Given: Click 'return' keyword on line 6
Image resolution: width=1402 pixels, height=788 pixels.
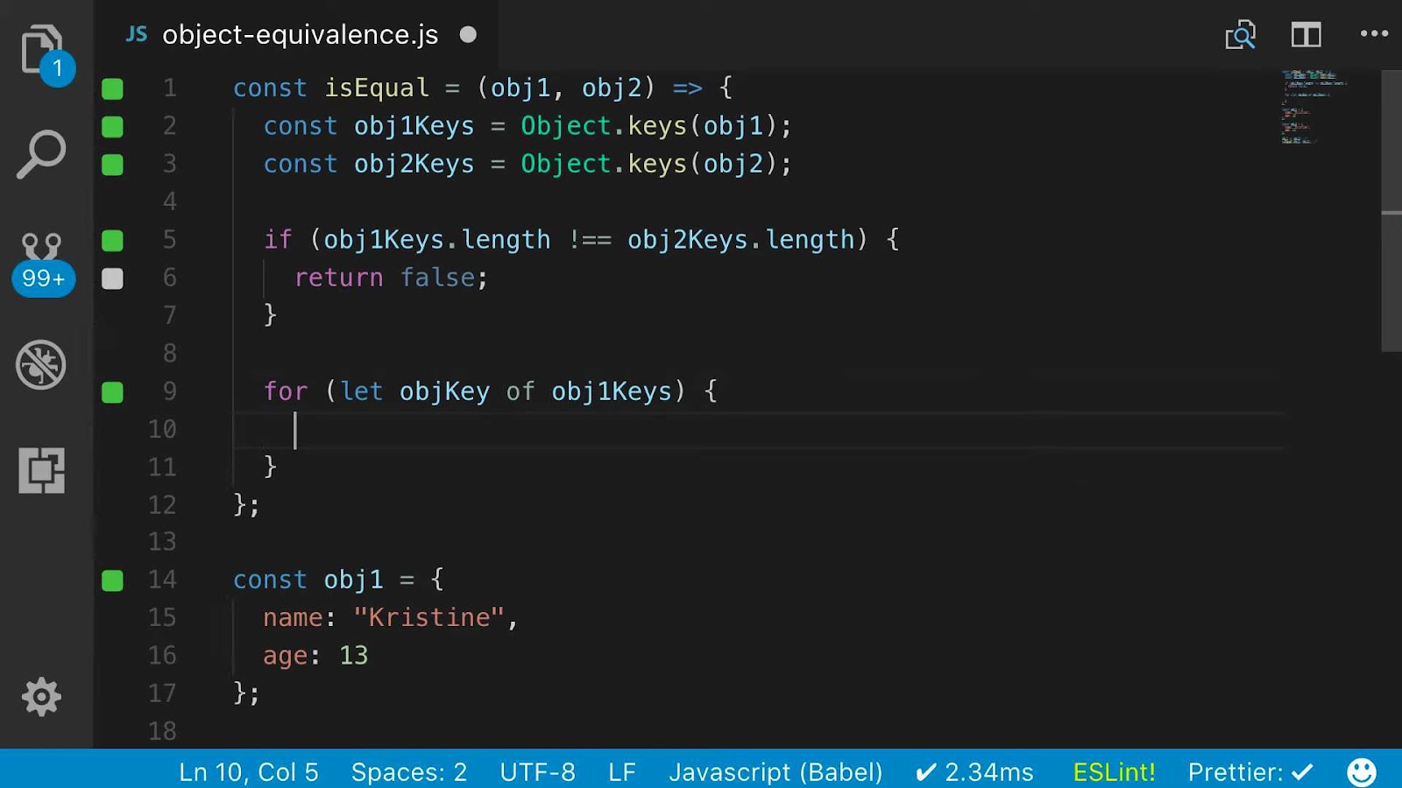Looking at the screenshot, I should 339,278.
